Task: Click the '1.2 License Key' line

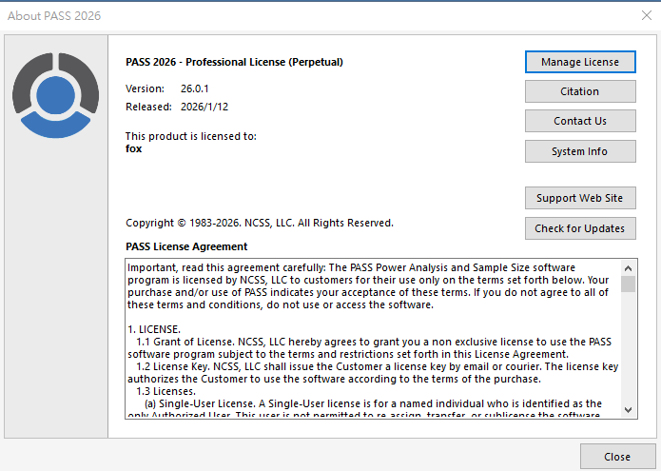Action: [x=378, y=366]
